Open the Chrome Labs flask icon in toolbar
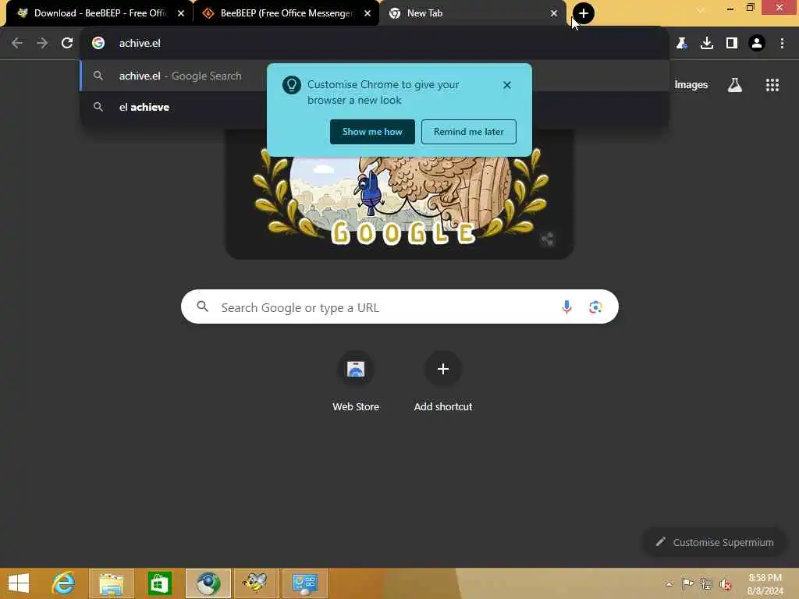799x599 pixels. point(682,44)
